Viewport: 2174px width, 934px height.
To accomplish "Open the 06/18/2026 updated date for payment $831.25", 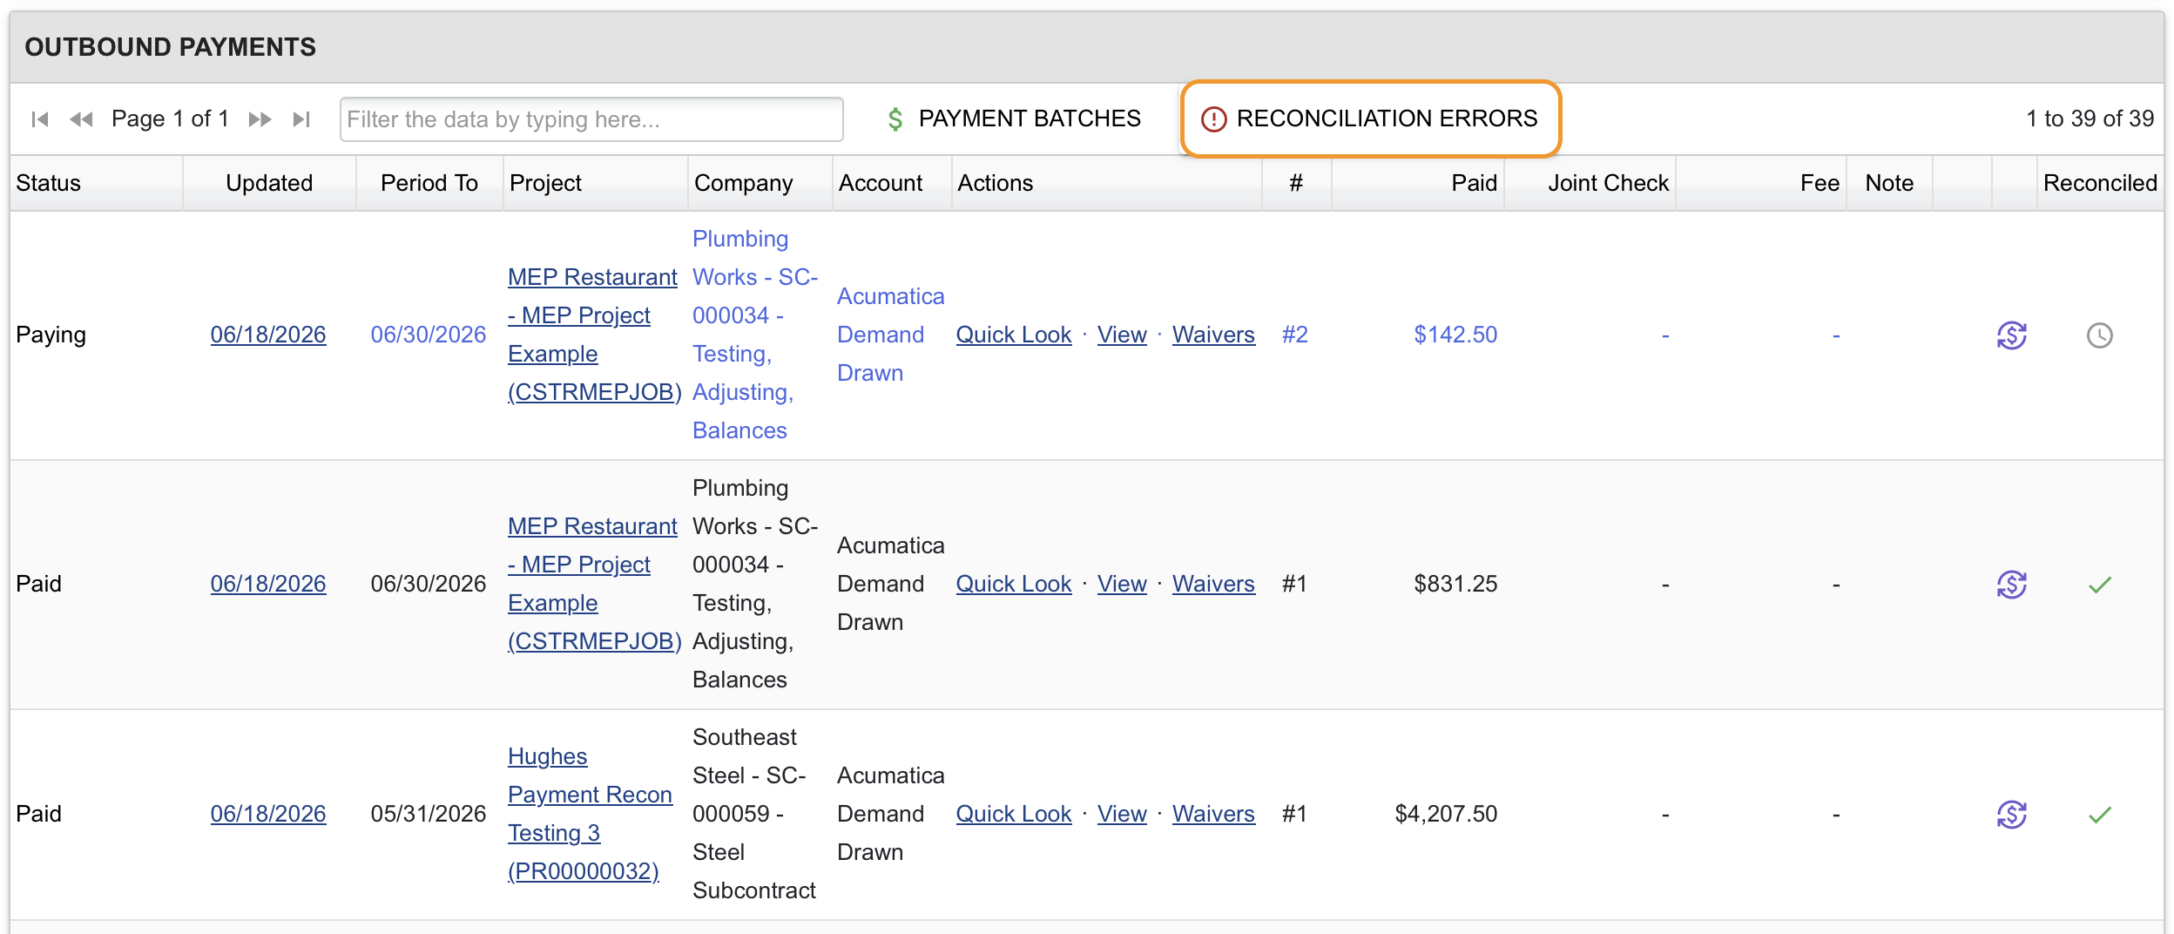I will [x=268, y=584].
